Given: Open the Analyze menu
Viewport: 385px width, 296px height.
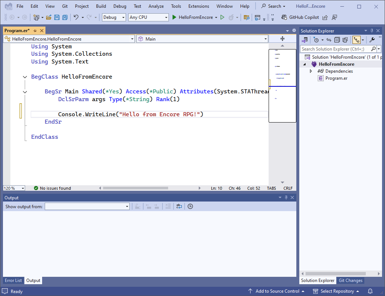Looking at the screenshot, I should (156, 6).
